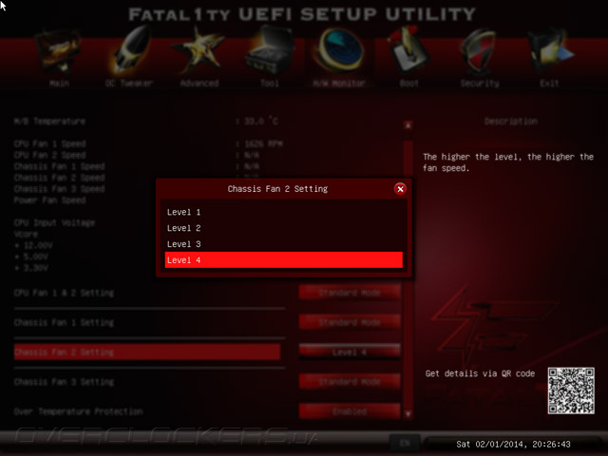The width and height of the screenshot is (608, 456).
Task: Open the Boot joystick icon
Action: click(408, 50)
